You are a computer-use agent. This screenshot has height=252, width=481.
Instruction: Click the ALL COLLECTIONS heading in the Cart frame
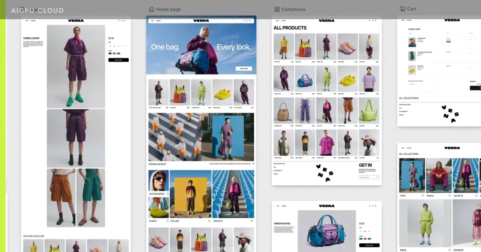(x=409, y=98)
